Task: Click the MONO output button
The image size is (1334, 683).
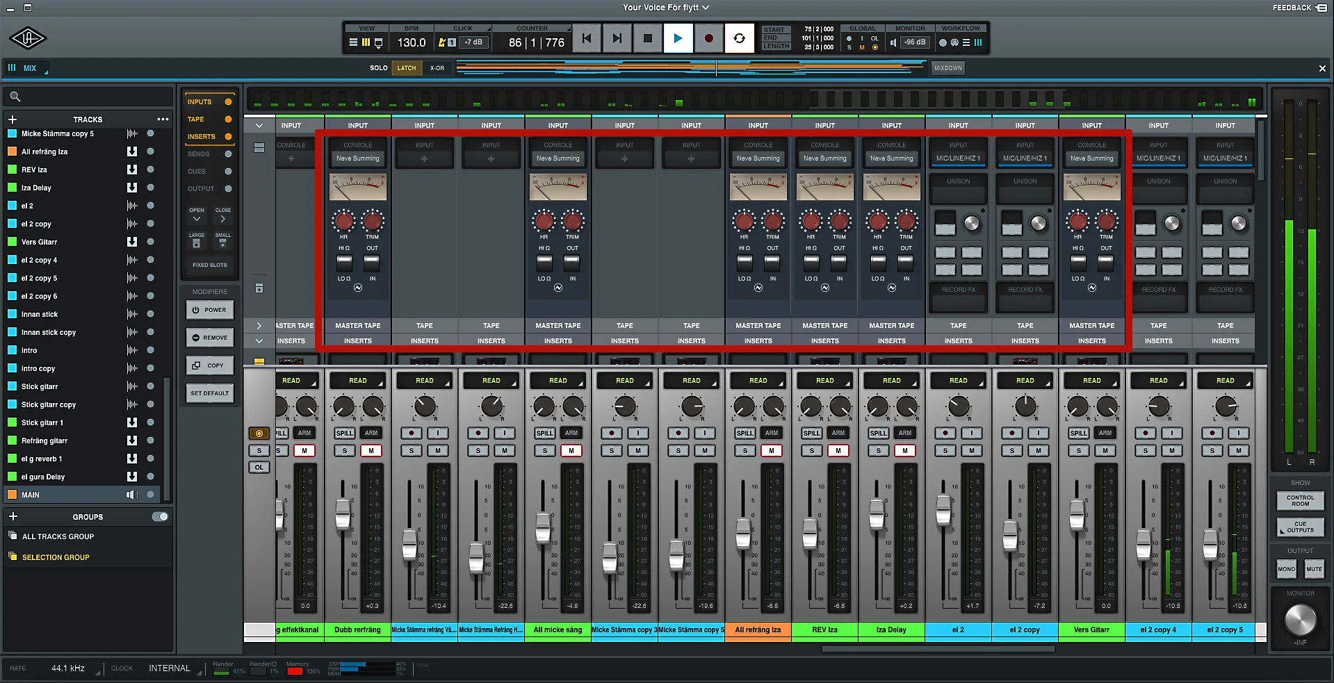Action: (x=1286, y=569)
